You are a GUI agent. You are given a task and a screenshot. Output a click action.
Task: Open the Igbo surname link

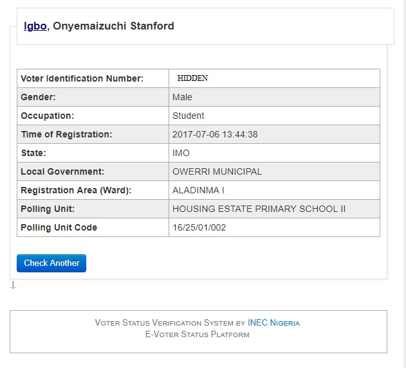tap(35, 26)
